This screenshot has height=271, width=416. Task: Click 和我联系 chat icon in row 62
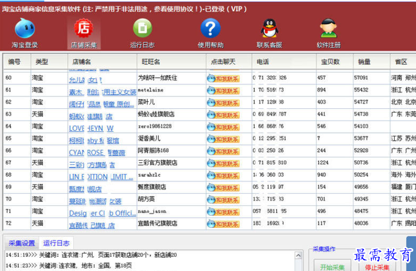point(223,103)
